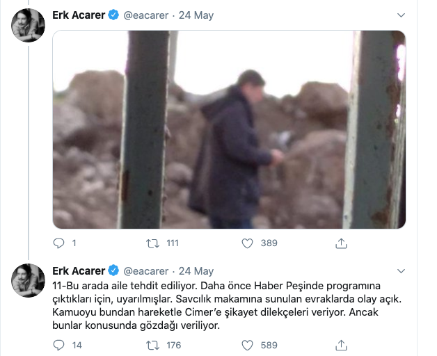This screenshot has height=356, width=437.
Task: Open the chevron menu on the photo tweet
Action: pos(401,15)
